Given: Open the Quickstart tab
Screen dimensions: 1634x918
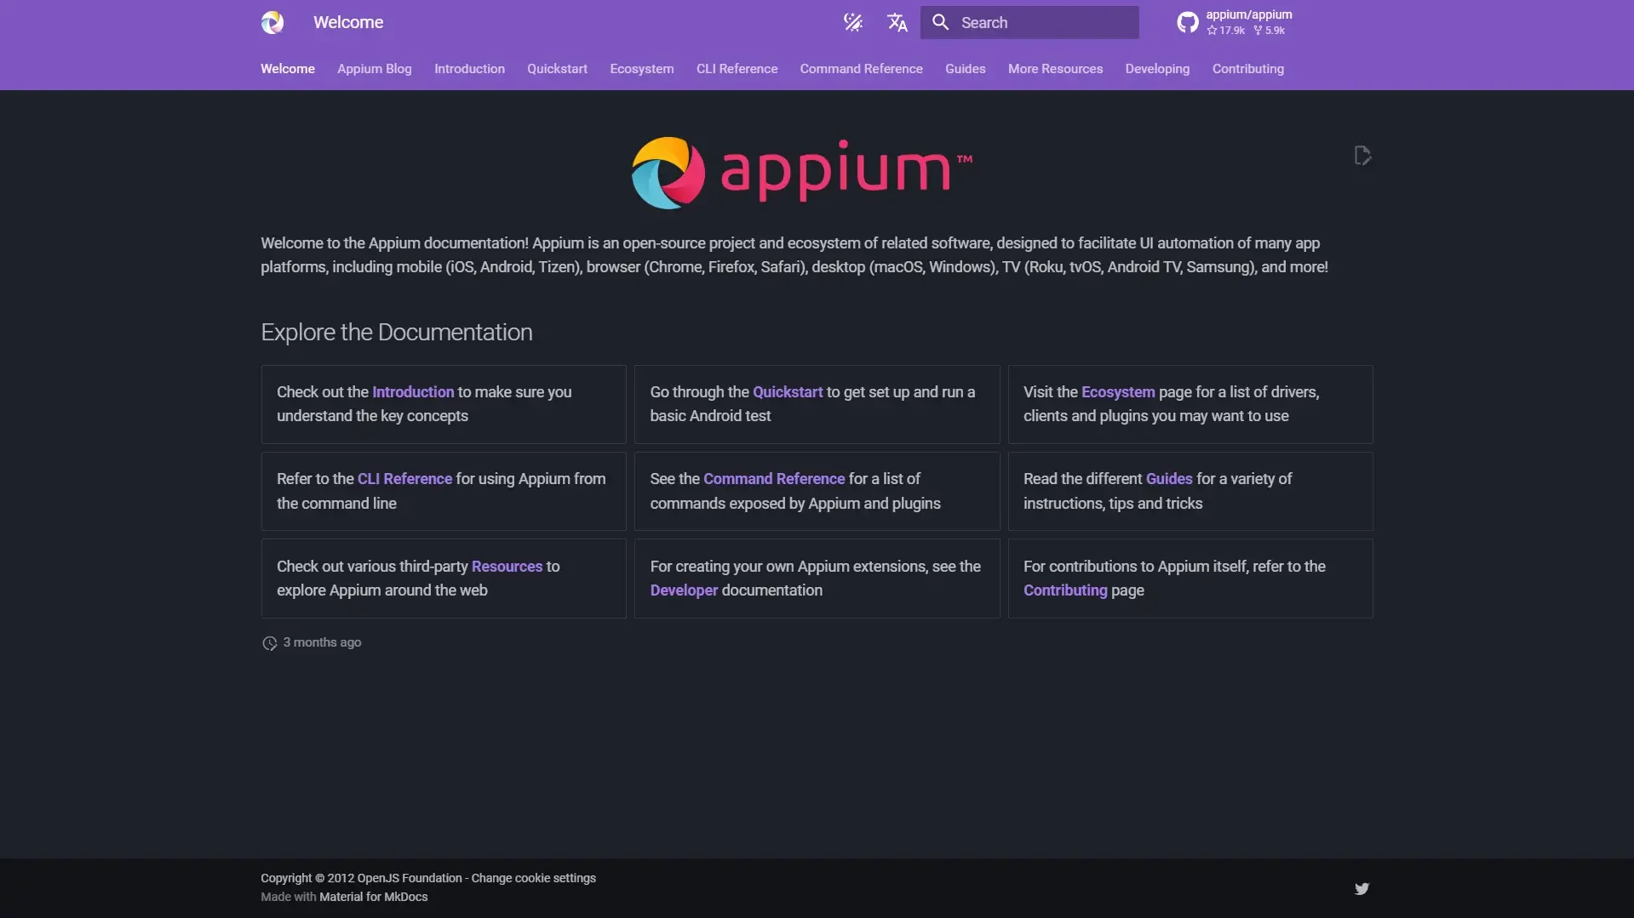Looking at the screenshot, I should point(557,69).
